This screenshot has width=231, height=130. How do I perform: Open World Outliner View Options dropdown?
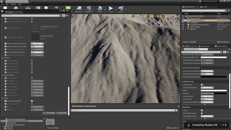[x=223, y=42]
